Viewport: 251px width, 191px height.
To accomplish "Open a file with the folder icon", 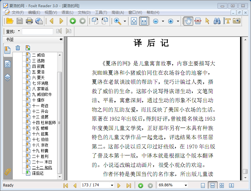I will coord(10,21).
